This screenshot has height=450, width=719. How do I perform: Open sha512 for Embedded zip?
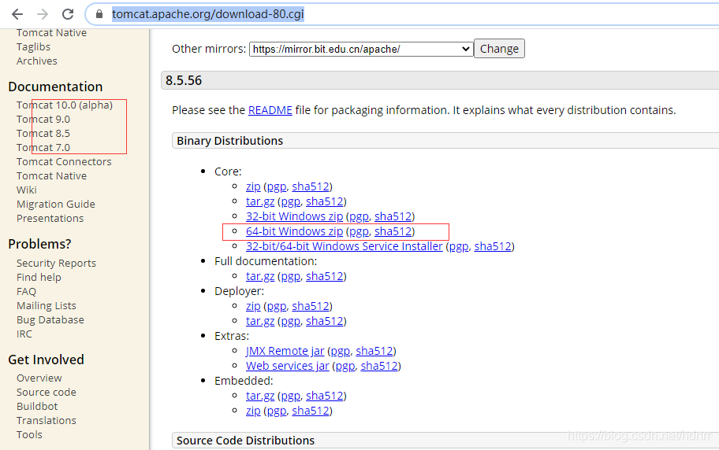pyautogui.click(x=311, y=411)
